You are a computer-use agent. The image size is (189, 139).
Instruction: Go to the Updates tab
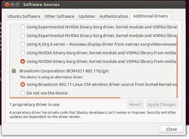pyautogui.click(x=87, y=16)
